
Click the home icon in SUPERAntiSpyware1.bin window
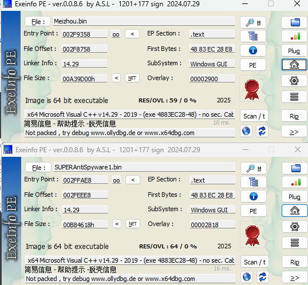295,211
